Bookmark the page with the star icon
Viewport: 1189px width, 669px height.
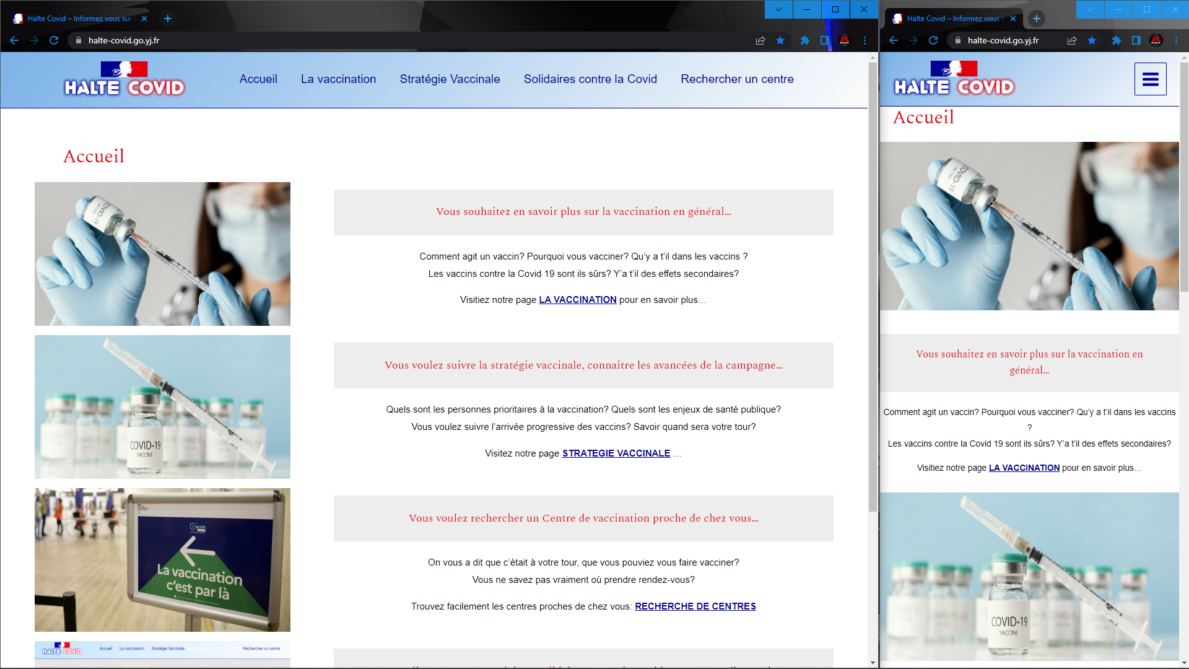[780, 40]
